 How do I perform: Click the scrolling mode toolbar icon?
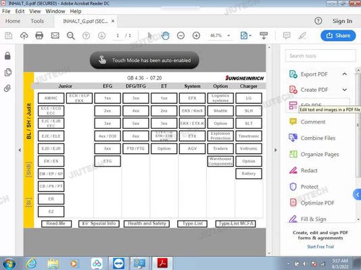[264, 36]
